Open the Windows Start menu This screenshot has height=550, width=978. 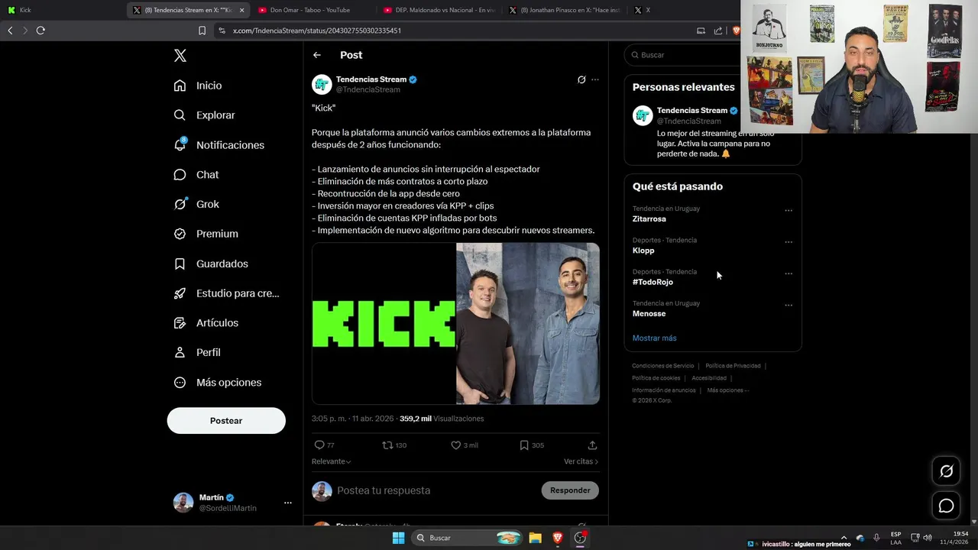pos(398,538)
